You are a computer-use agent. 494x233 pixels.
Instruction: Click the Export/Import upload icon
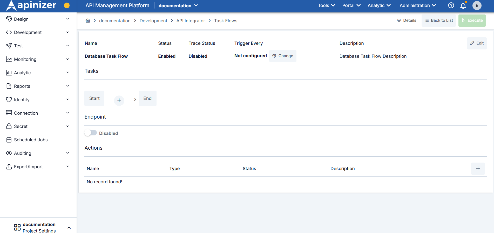pyautogui.click(x=9, y=166)
